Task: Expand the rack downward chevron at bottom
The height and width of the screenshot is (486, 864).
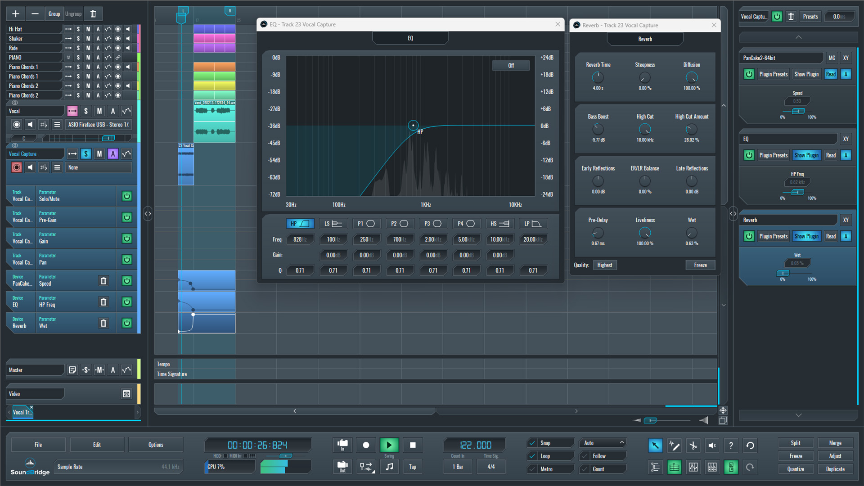Action: 798,415
